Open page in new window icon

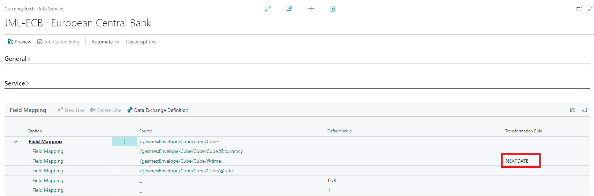point(579,9)
